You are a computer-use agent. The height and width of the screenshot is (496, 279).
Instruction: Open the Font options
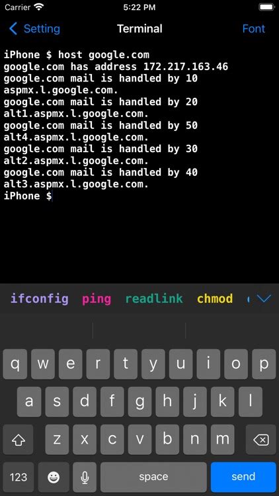254,28
